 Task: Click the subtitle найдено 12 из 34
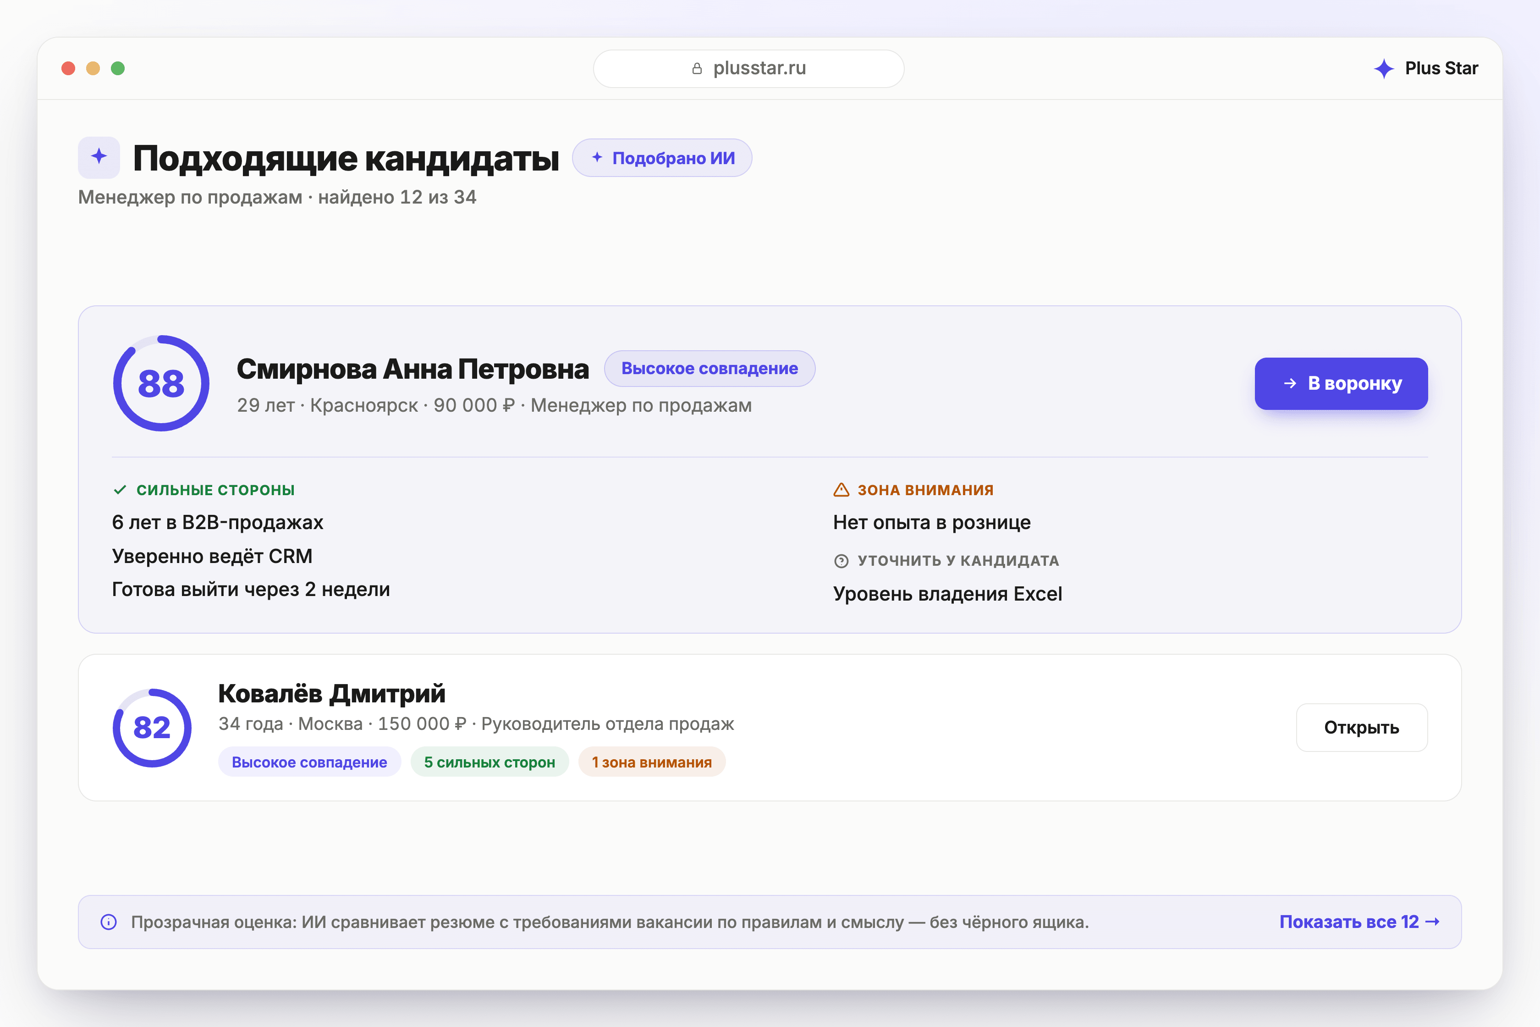point(397,197)
